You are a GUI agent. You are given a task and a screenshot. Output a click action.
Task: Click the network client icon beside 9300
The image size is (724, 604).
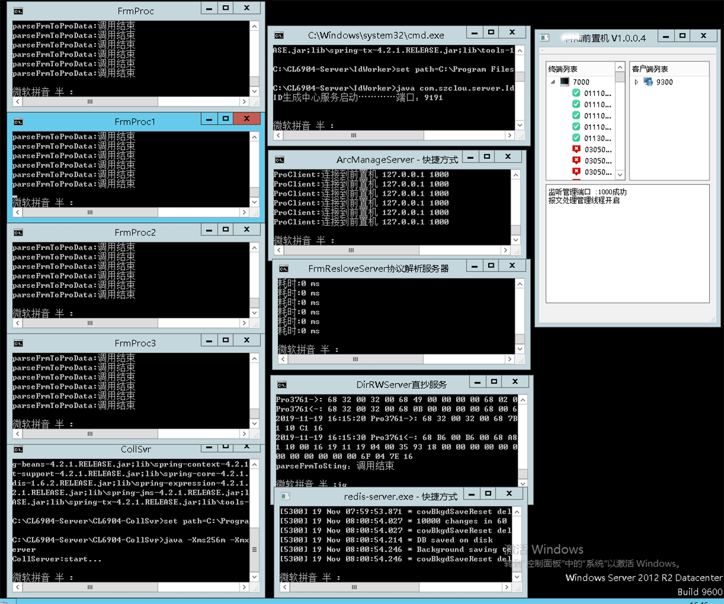point(648,82)
